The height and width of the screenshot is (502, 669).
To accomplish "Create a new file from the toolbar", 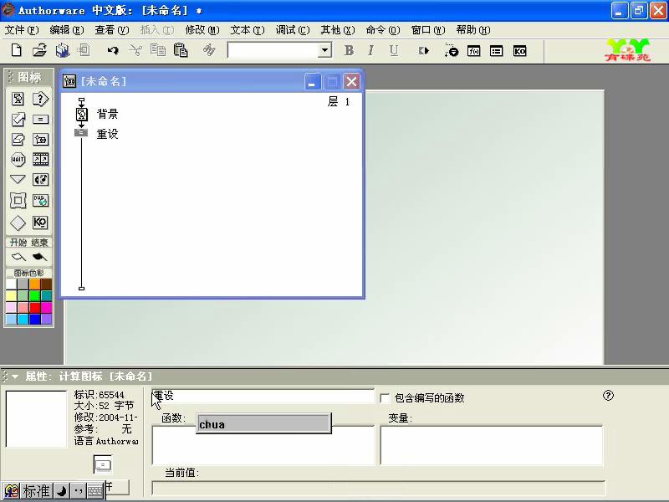I will click(16, 50).
